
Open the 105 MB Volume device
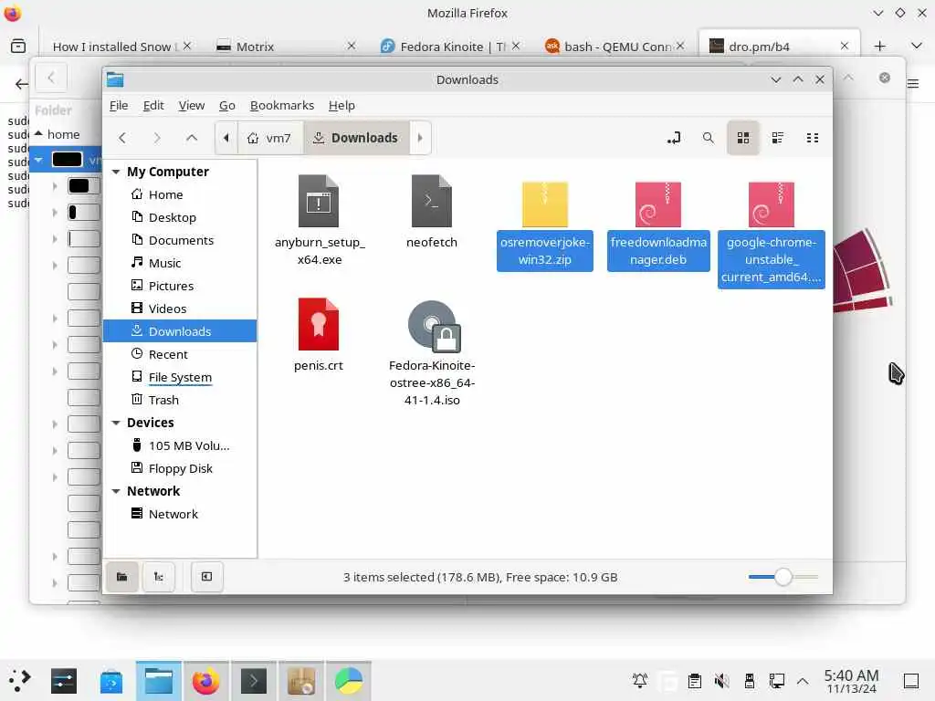coord(180,445)
